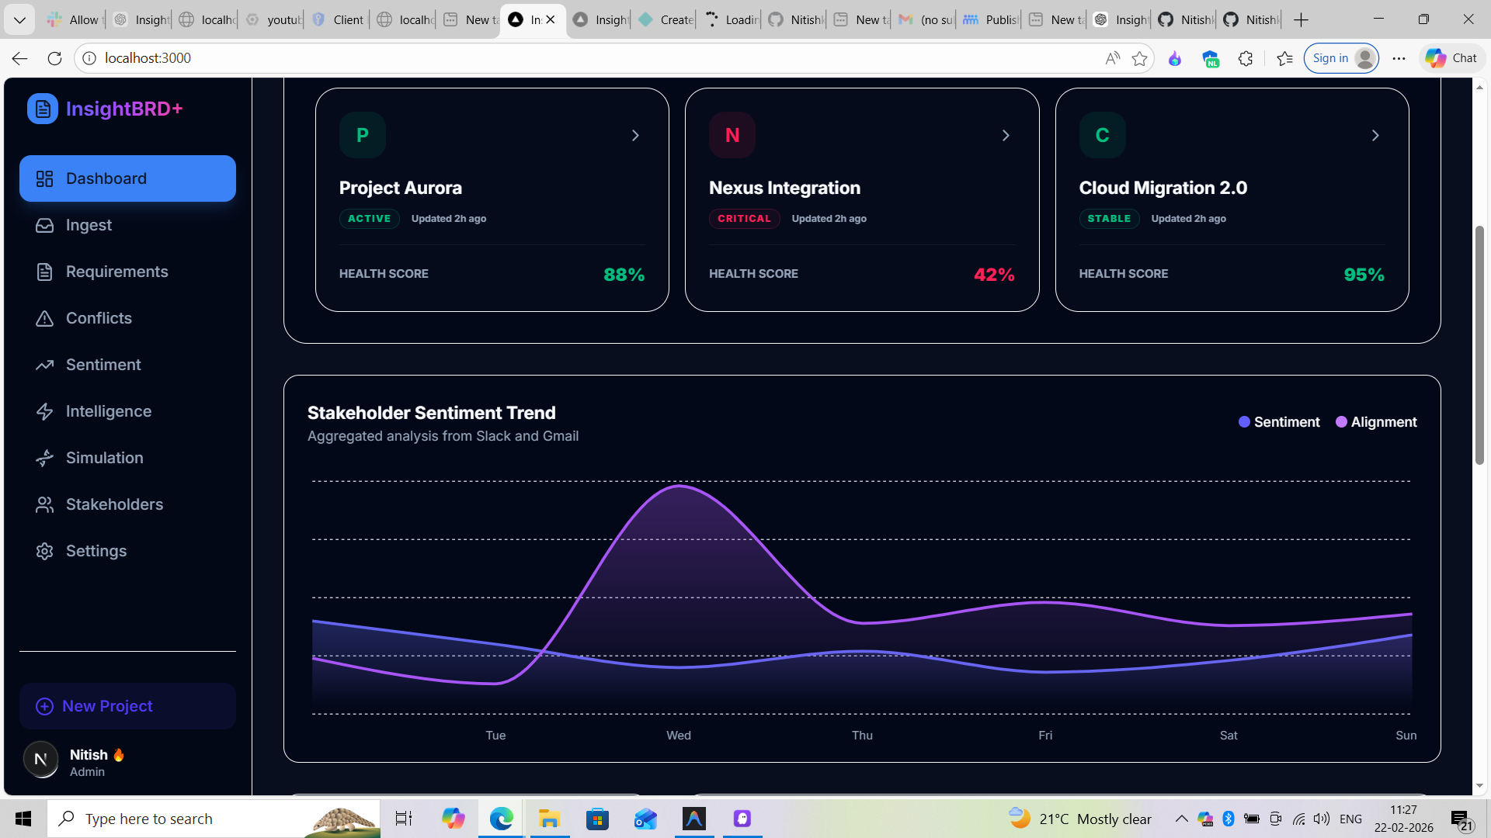The height and width of the screenshot is (838, 1491).
Task: Click the Simulation icon in the sidebar
Action: (44, 458)
